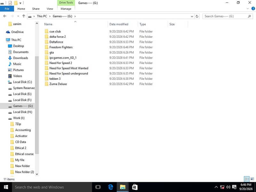Select the Drive Tools contextual tab
The image size is (256, 192).
pos(66,3)
